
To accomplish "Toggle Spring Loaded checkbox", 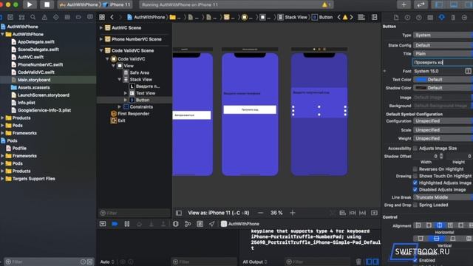I will point(415,205).
